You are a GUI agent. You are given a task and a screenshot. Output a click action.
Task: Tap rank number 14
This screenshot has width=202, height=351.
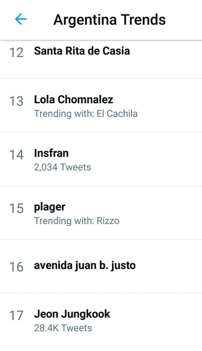tap(16, 155)
